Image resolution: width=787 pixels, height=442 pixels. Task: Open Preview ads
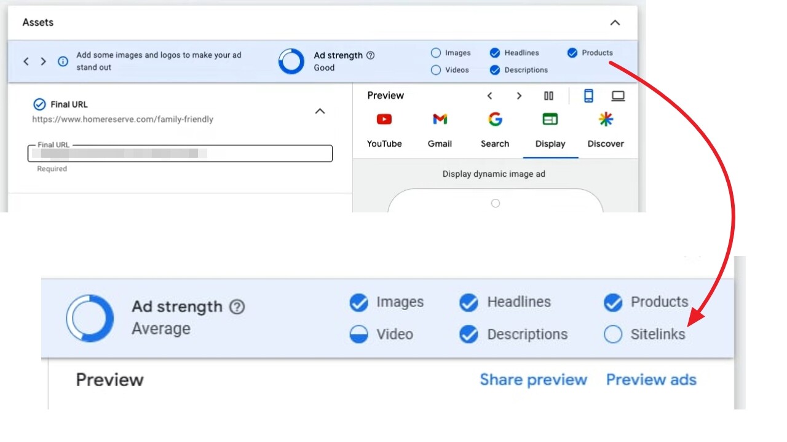pos(651,379)
